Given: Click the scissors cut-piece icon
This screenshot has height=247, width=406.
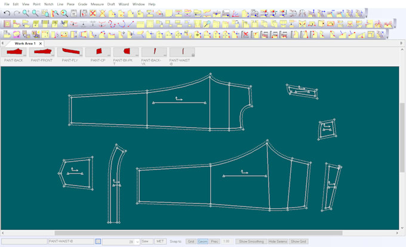Looking at the screenshot, I should tap(64, 24).
